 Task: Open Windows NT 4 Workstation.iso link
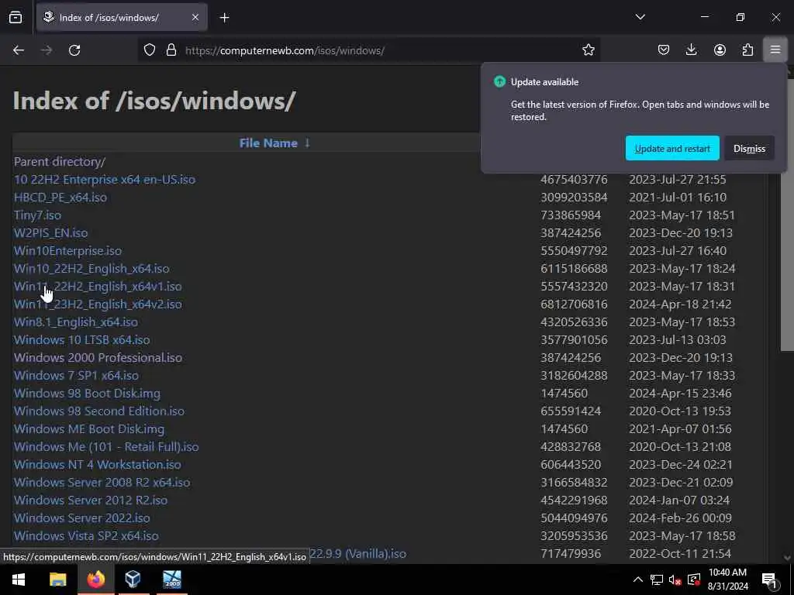[x=97, y=465]
